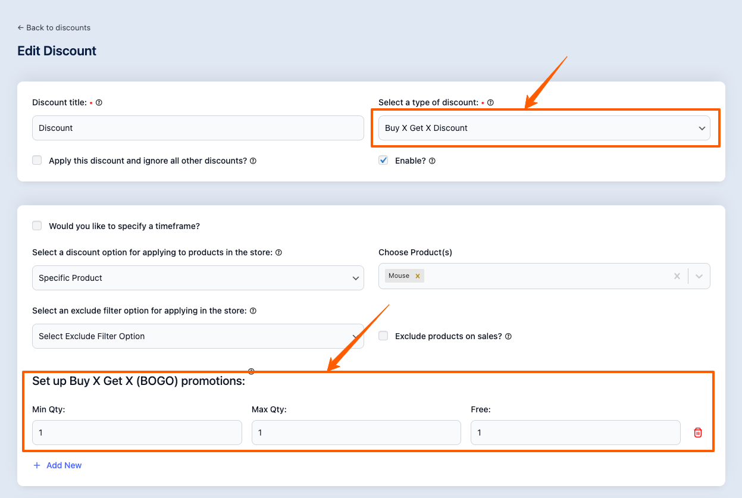
Task: Click the Discount title input field
Action: pyautogui.click(x=198, y=128)
